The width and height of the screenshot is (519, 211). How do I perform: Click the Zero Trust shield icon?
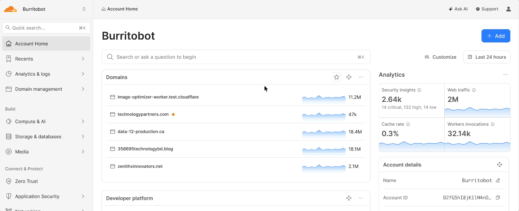click(x=9, y=181)
